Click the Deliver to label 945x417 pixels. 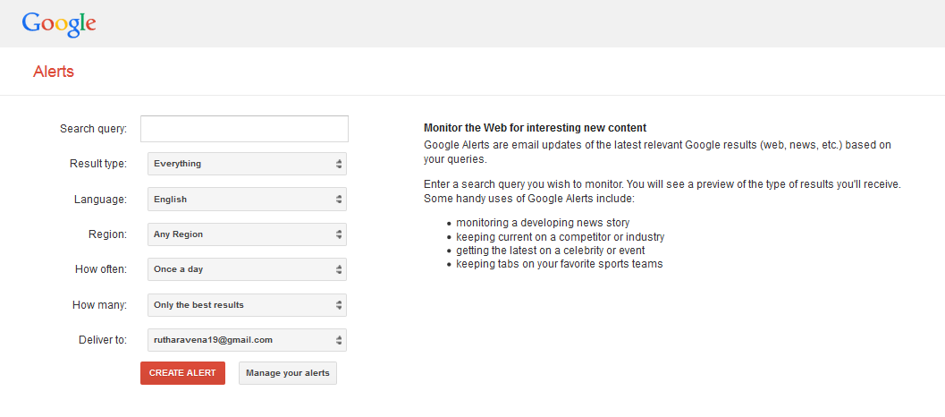click(x=103, y=340)
